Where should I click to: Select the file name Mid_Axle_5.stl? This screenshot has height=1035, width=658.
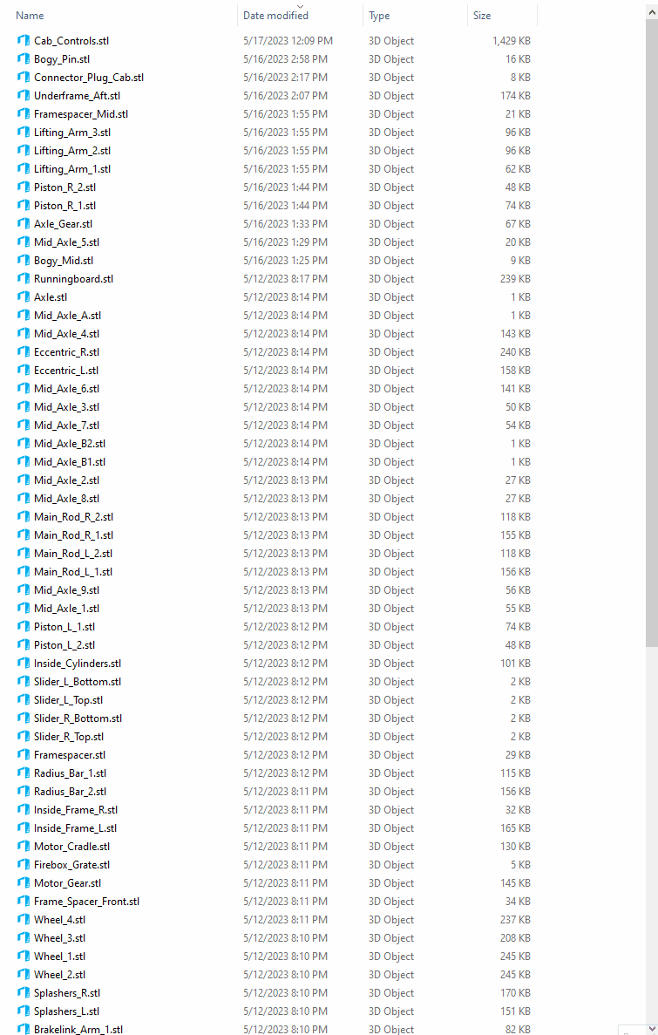(66, 242)
